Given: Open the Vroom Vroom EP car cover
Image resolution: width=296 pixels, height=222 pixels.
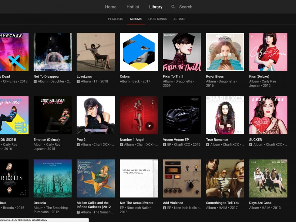Looking at the screenshot, I should (182, 115).
